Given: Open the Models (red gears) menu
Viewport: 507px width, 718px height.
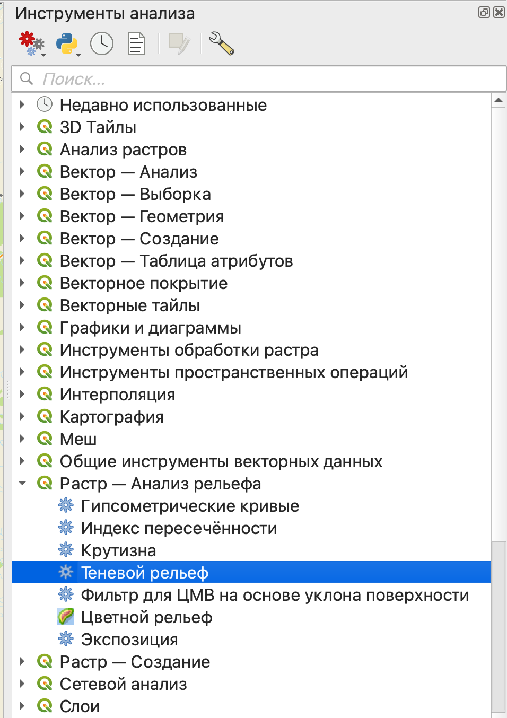Looking at the screenshot, I should click(31, 43).
